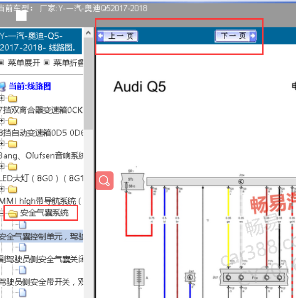Expand the 7挡双离合器变速箱0CK folder node
The image size is (296, 298).
2,98
